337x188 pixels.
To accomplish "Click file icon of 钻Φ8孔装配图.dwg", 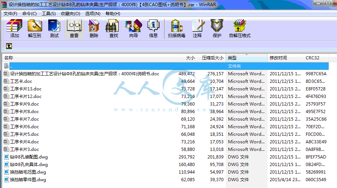I will (x=6, y=157).
